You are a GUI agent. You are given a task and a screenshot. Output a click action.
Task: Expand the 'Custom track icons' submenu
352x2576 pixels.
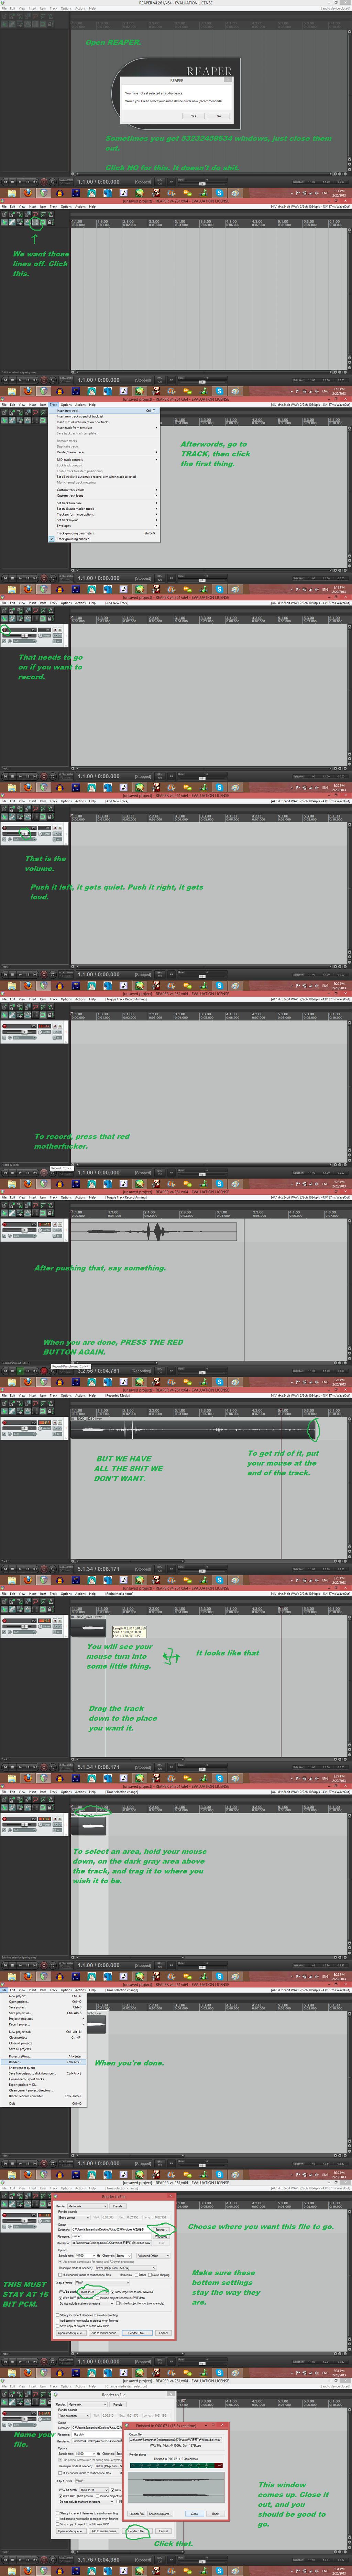pyautogui.click(x=105, y=496)
